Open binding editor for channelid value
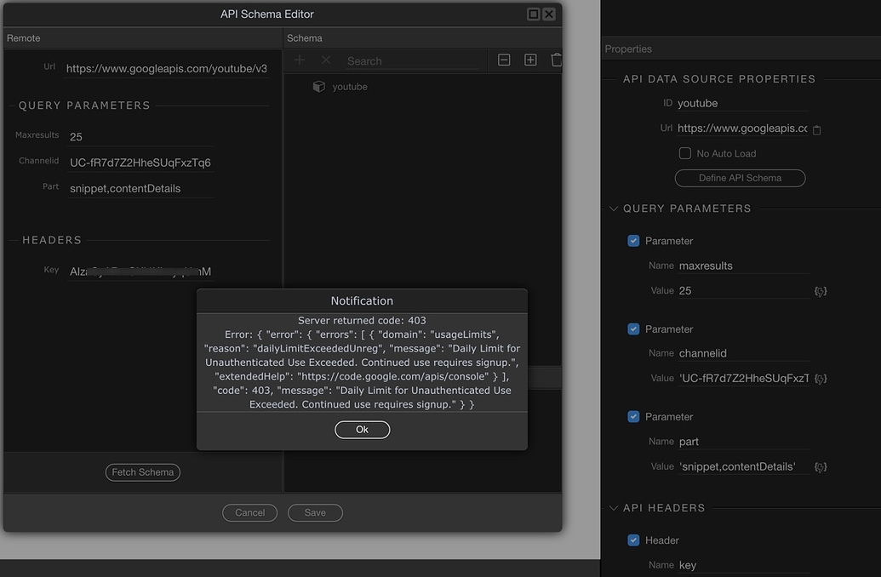Viewport: 881px width, 577px height. point(820,378)
